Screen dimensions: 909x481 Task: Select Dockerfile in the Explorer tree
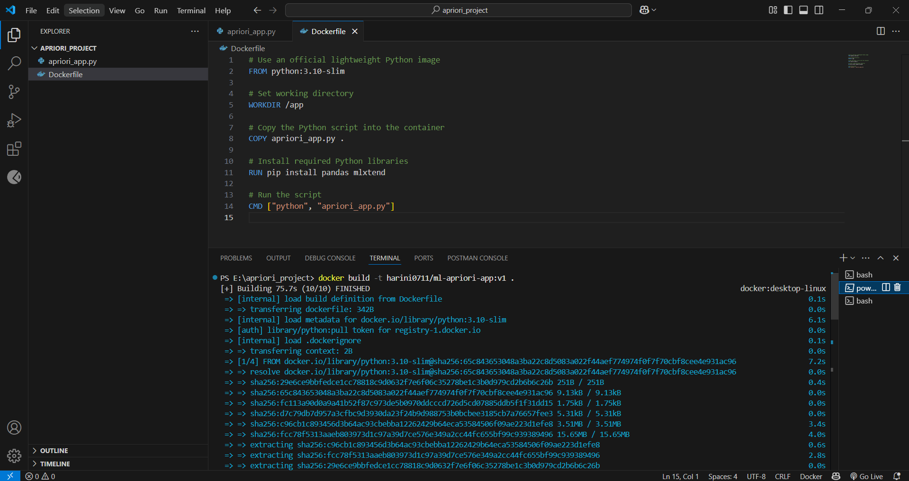pyautogui.click(x=118, y=74)
